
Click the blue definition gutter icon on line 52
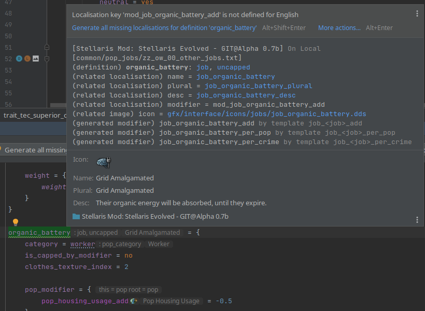coord(19,59)
